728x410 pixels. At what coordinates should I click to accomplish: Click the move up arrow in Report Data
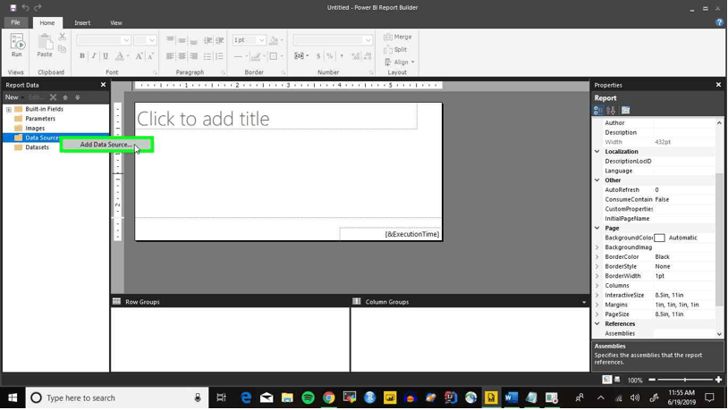coord(65,97)
